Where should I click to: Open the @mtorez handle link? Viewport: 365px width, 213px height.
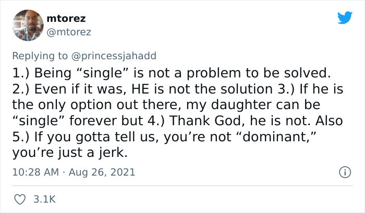pyautogui.click(x=69, y=32)
